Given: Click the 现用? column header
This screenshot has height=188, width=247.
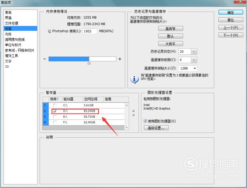Looking at the screenshot, I should (x=55, y=99).
